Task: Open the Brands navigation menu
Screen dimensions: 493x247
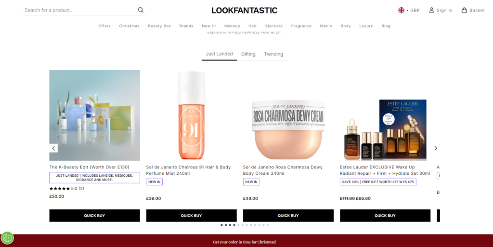Action: pos(186,26)
